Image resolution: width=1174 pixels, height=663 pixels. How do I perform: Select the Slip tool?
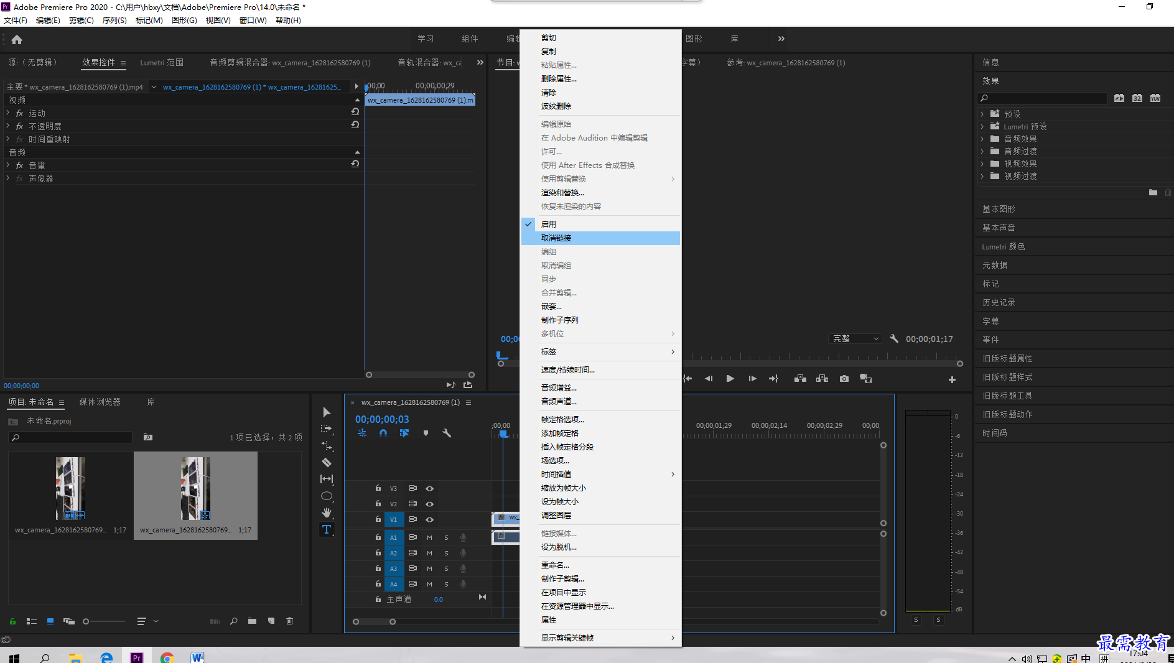click(x=327, y=479)
